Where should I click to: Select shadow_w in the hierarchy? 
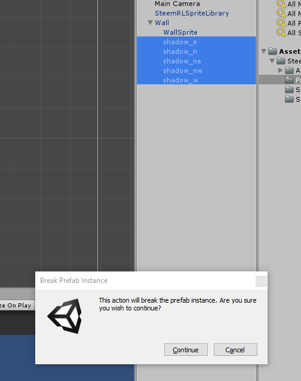(x=196, y=80)
